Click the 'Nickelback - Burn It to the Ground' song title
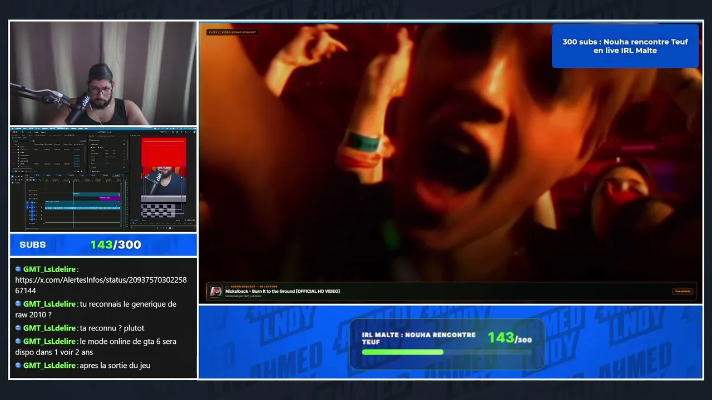Screen dimensions: 712x400 click(282, 291)
